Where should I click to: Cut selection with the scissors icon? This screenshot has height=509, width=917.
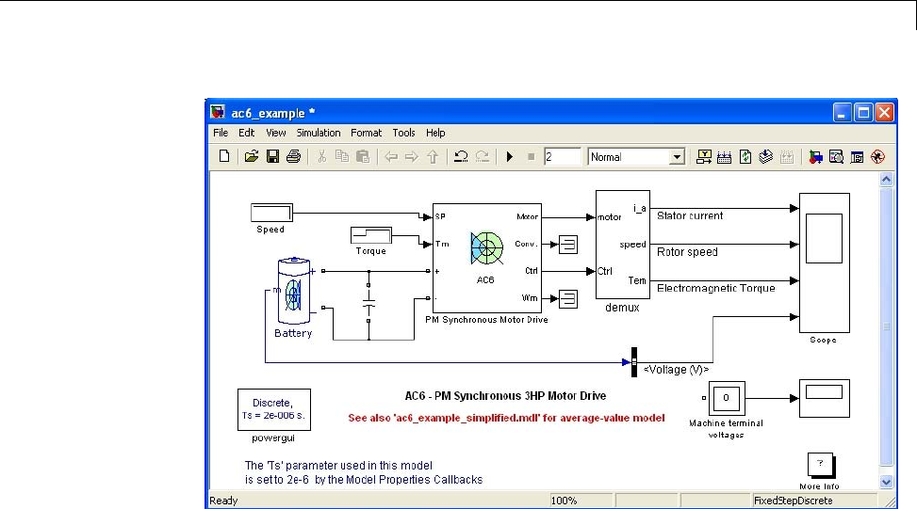(321, 156)
